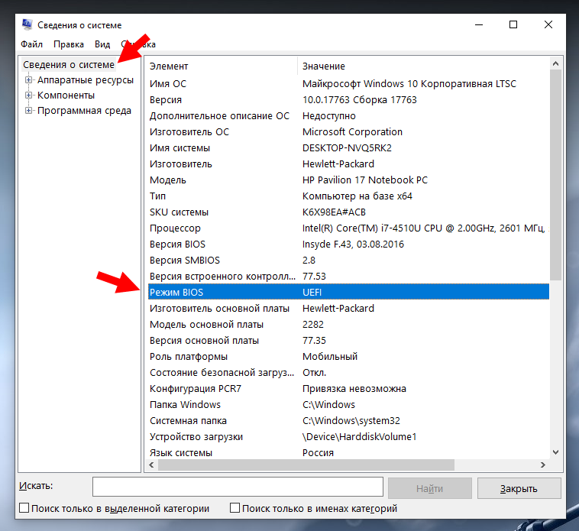Expand the Аппаратные ресурсы node
This screenshot has height=531, width=579.
pyautogui.click(x=28, y=79)
